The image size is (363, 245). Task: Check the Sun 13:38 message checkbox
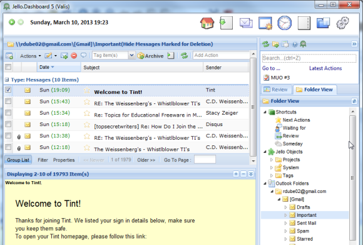[8, 135]
